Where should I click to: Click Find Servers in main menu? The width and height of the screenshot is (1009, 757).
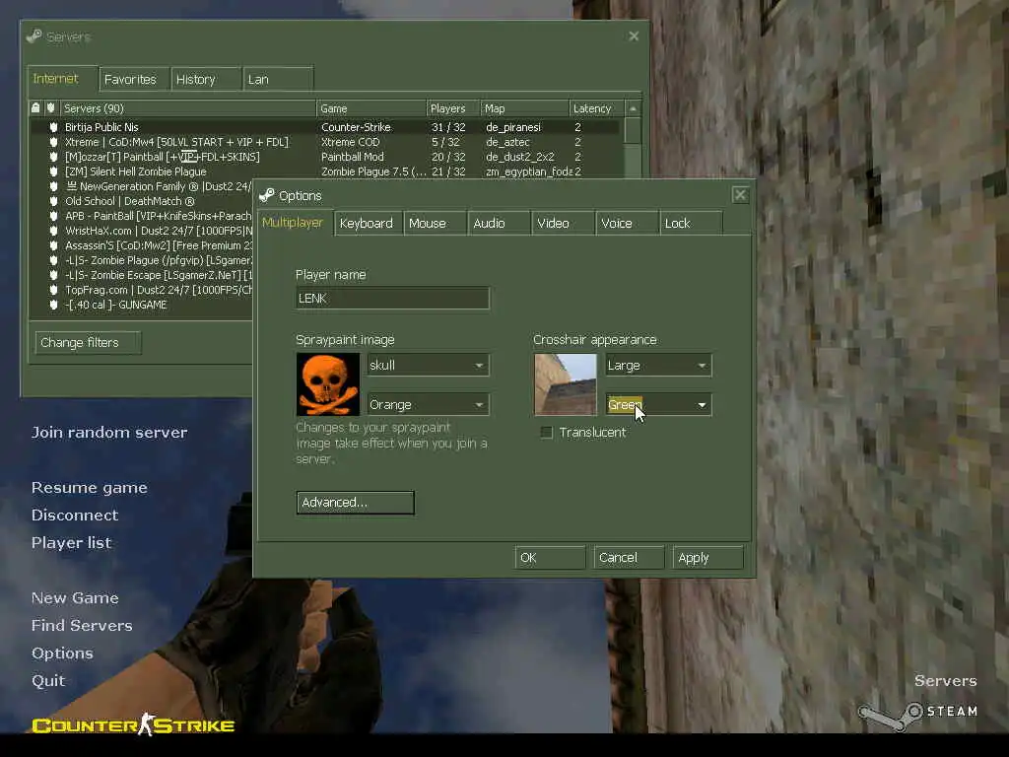(82, 626)
